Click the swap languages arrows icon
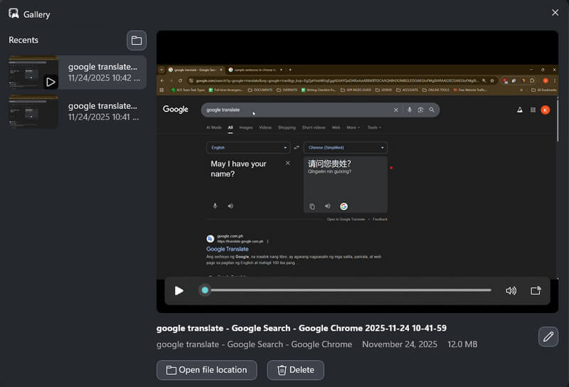The height and width of the screenshot is (387, 569). point(297,147)
